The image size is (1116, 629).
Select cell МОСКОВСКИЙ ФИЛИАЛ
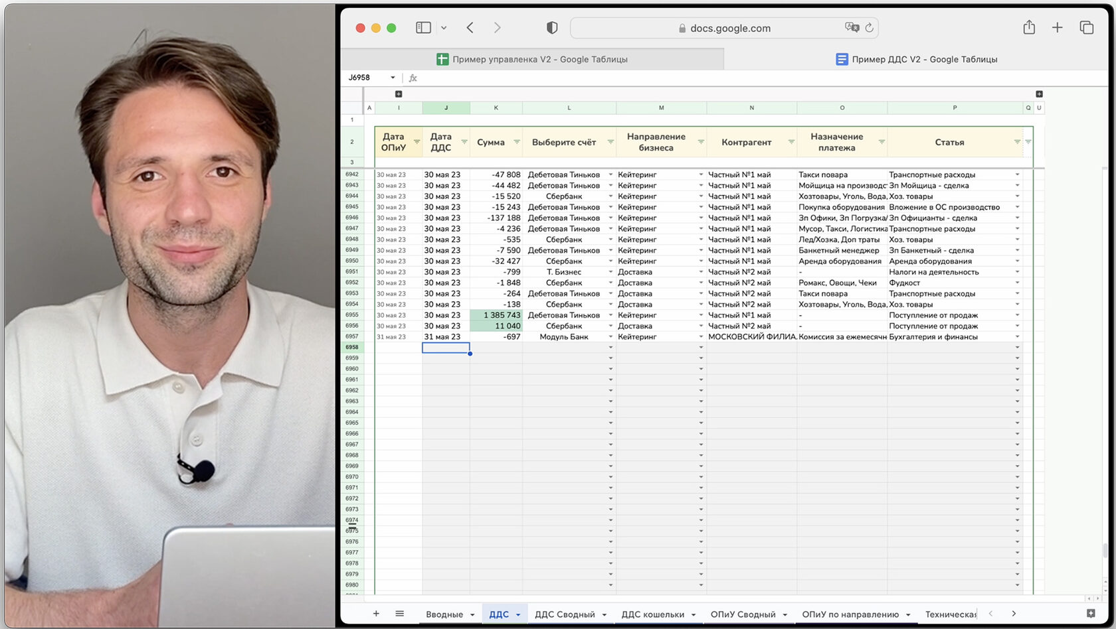click(752, 337)
